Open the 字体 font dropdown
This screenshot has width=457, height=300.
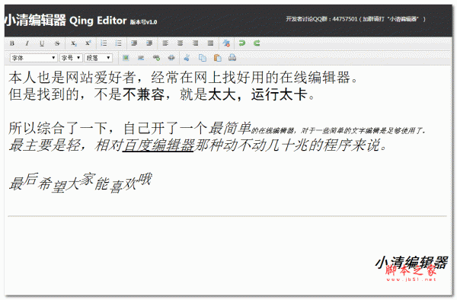[34, 58]
